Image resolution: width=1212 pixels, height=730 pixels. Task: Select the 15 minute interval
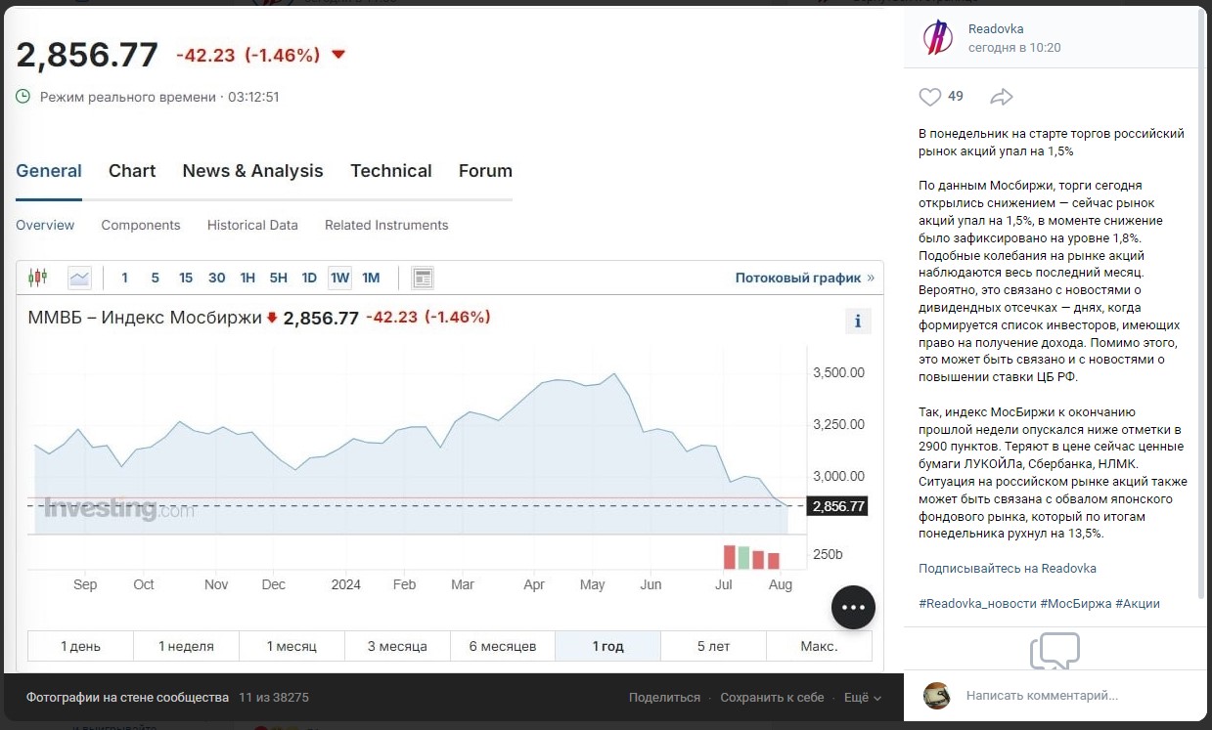point(186,278)
